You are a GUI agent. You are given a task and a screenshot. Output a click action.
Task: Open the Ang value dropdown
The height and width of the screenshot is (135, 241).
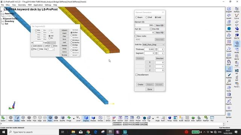pos(51,49)
